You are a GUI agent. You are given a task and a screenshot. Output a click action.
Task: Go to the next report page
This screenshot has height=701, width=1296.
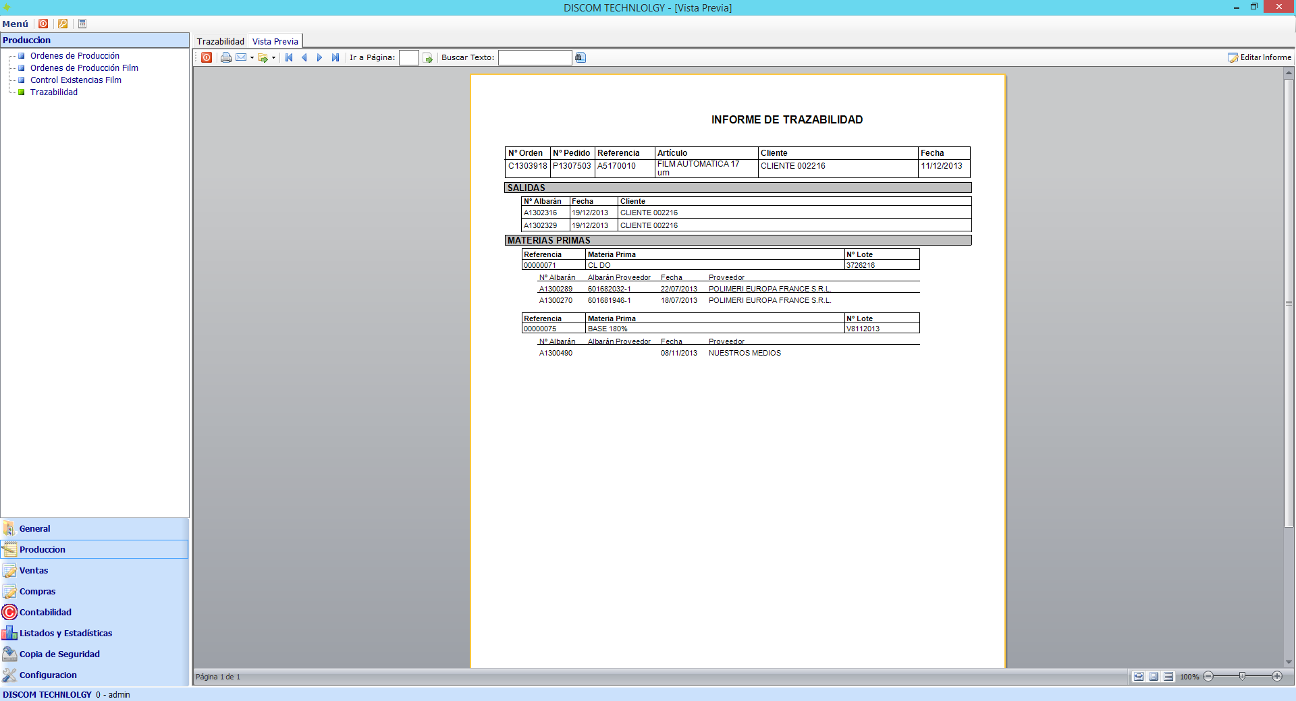coord(320,58)
